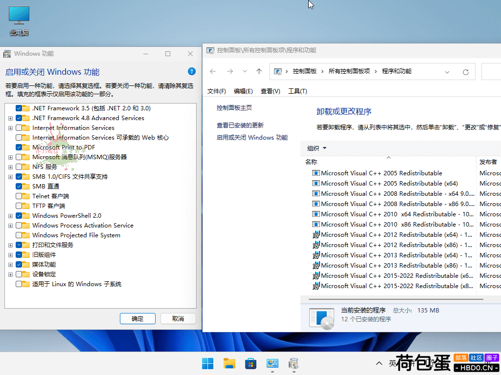Go back in Programs and Features window
Viewport: 501px width, 375px height.
(x=213, y=71)
